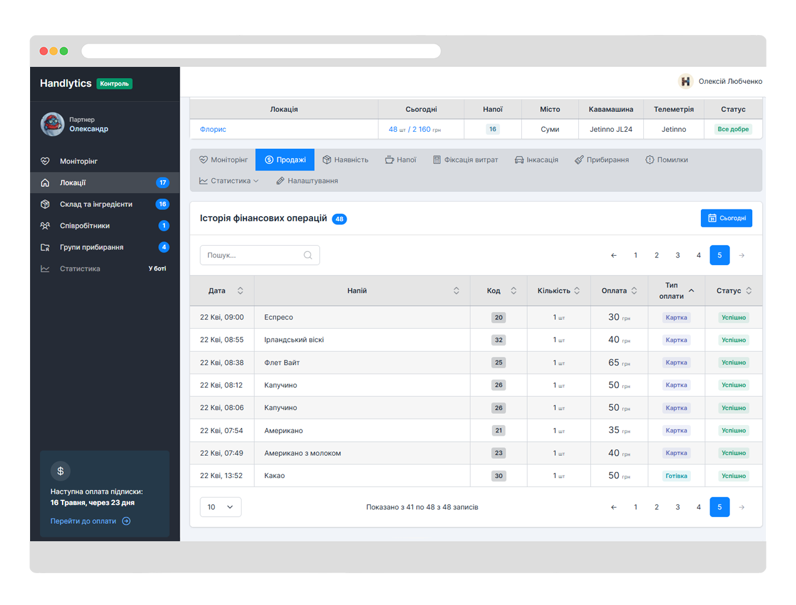Click the 22 Кві, 08:38 date cell
796x605 pixels.
(222, 362)
